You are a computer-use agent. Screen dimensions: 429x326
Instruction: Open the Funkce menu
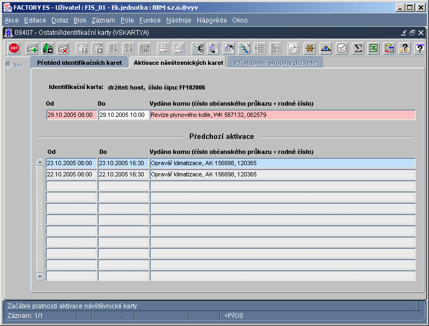(x=150, y=20)
